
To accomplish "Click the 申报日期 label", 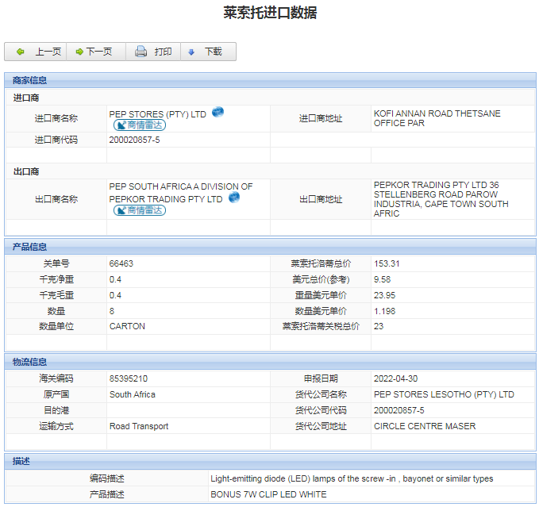I will (321, 378).
